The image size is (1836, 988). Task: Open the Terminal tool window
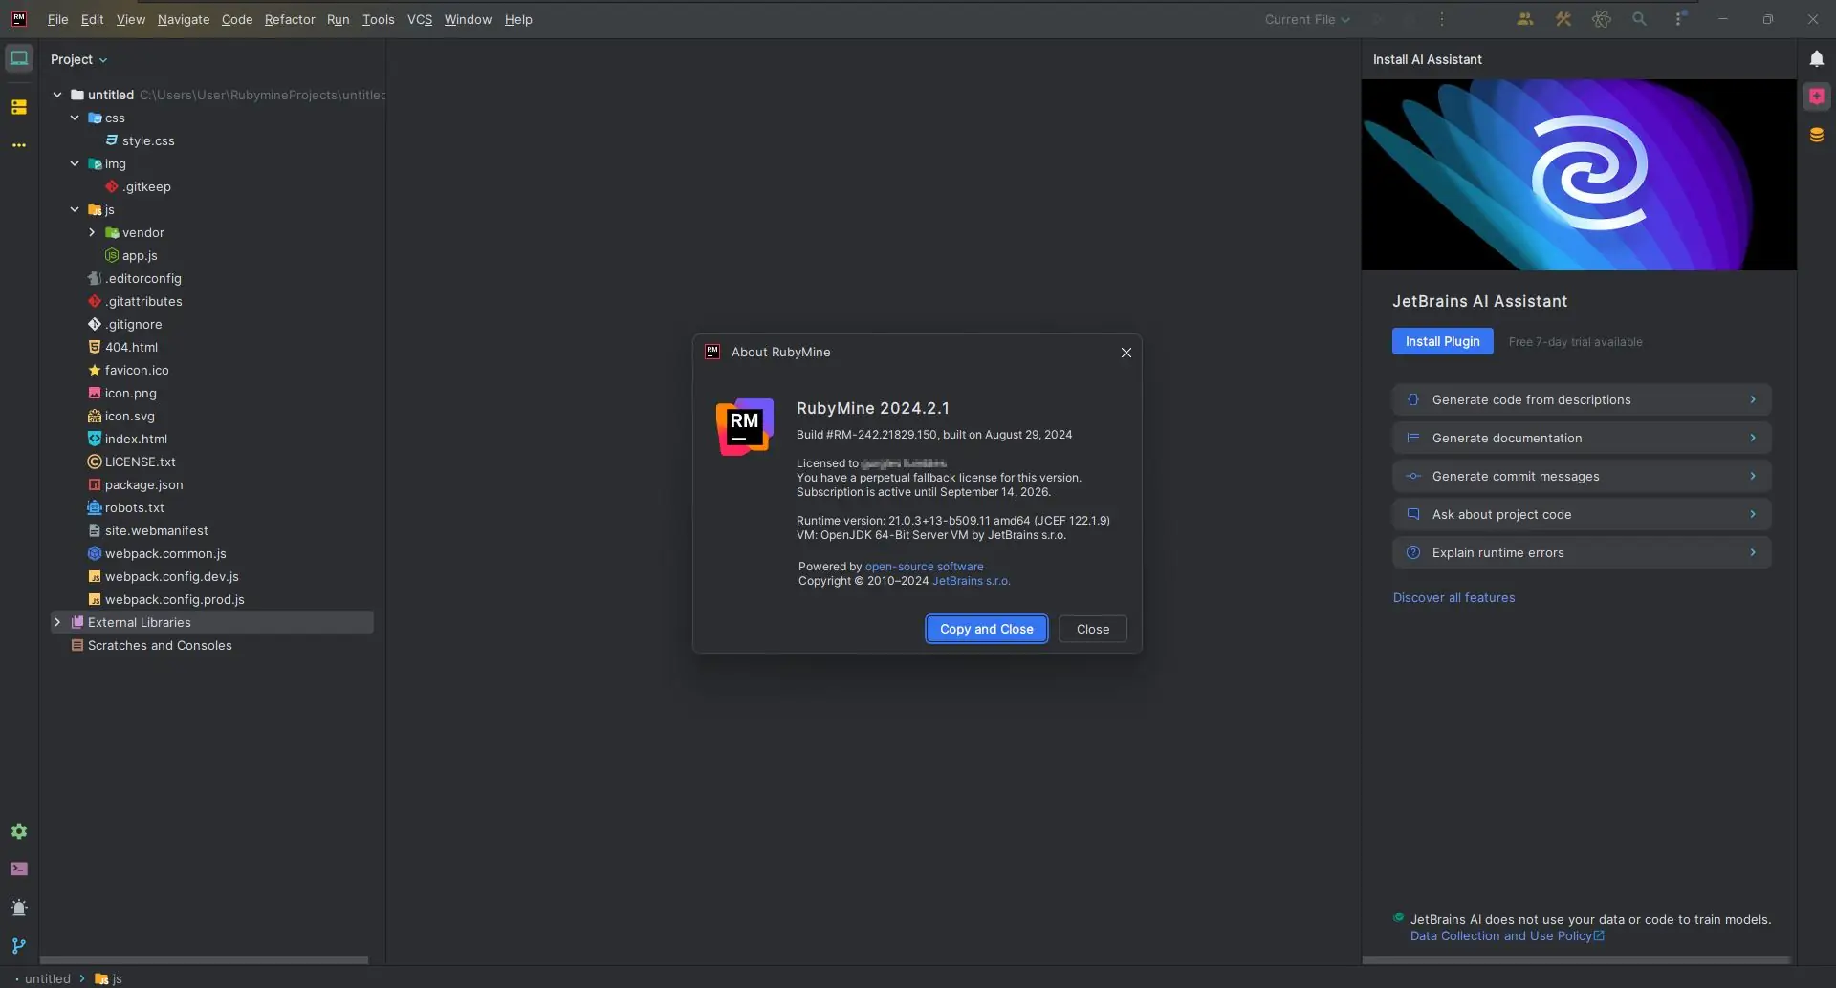(19, 870)
